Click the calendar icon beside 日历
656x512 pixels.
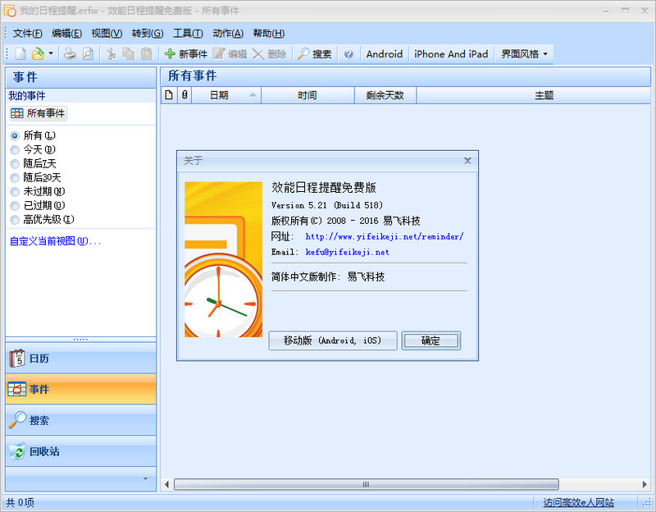17,359
